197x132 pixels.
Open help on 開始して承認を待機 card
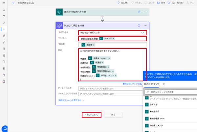[139, 26]
